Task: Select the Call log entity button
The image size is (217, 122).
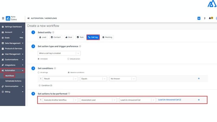Action: point(93,37)
